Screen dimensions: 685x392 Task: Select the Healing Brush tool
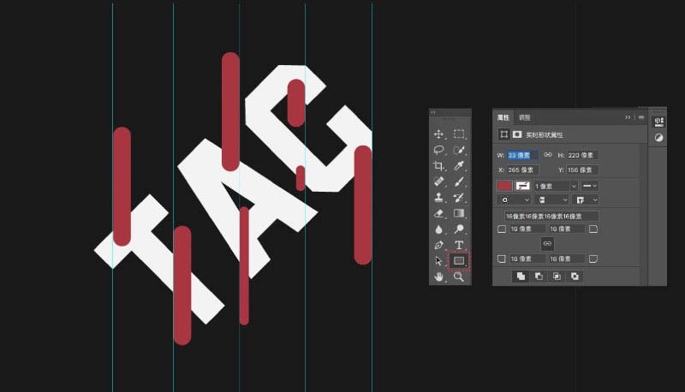pyautogui.click(x=438, y=181)
